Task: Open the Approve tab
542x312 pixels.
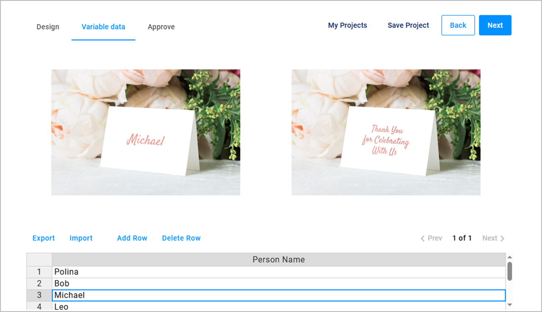Action: (161, 27)
